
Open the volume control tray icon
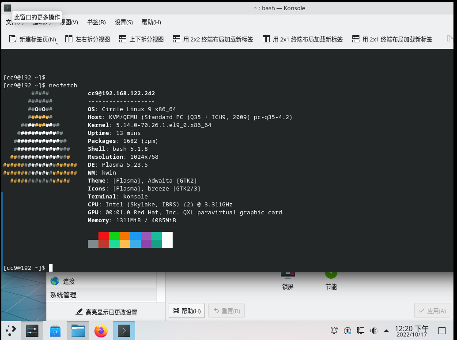tap(374, 331)
